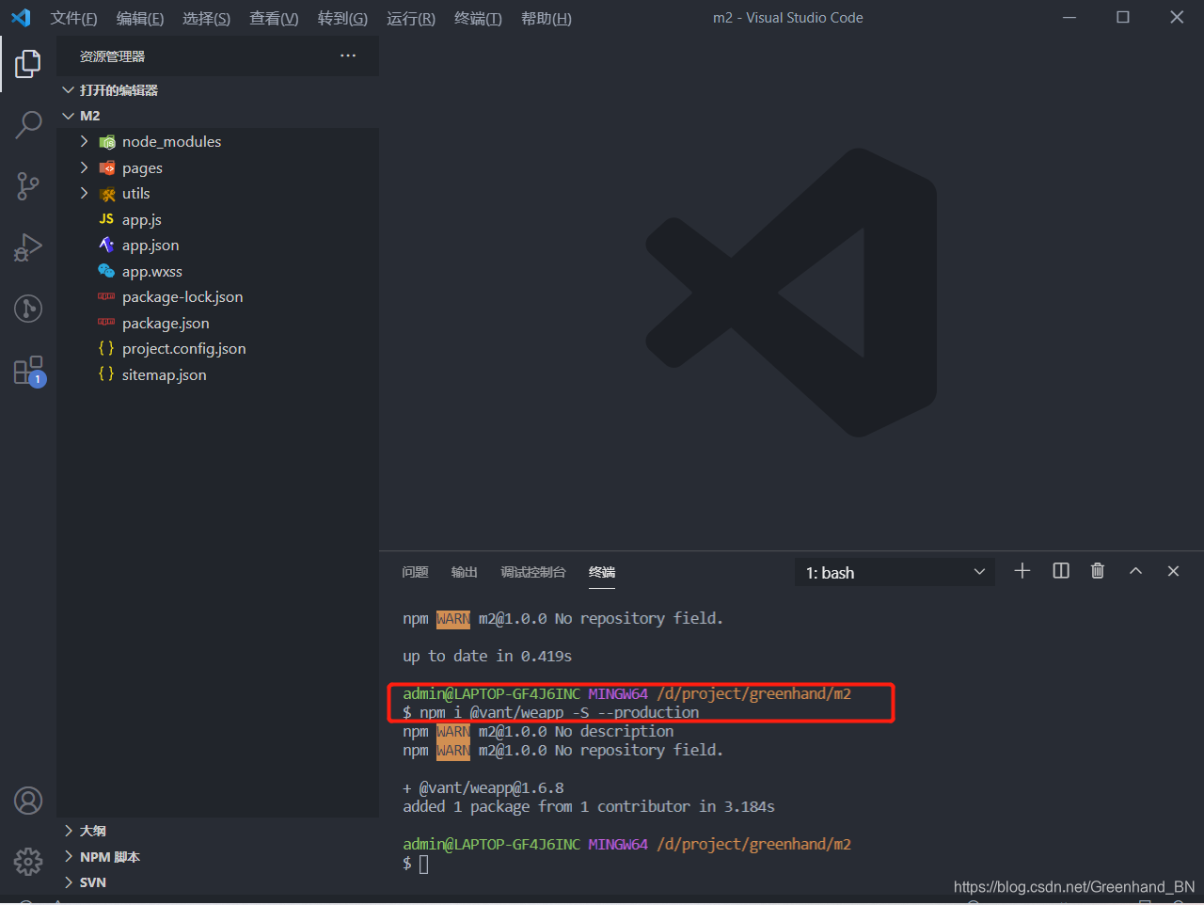The width and height of the screenshot is (1204, 905).
Task: Select the 终端 panel tab
Action: pyautogui.click(x=602, y=572)
